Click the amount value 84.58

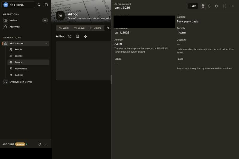tap(118, 44)
